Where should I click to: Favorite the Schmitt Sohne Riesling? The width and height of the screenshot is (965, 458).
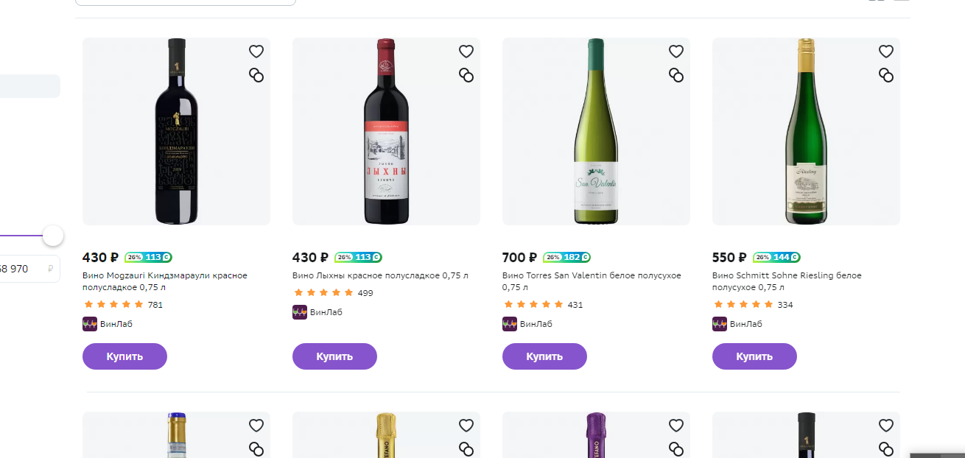(886, 52)
